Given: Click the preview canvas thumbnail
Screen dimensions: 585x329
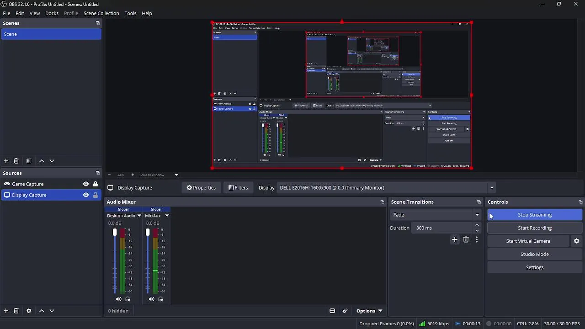Looking at the screenshot, I should [x=341, y=95].
